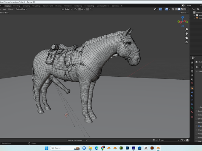
Task: Open the green Object Data properties tab
Action: coord(192,108)
